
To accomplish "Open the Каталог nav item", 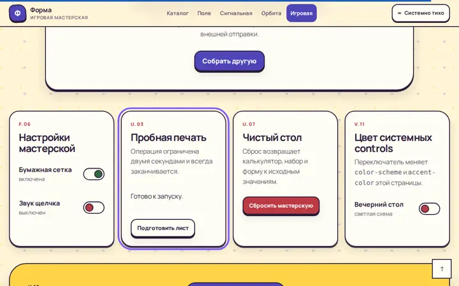I will (x=177, y=13).
